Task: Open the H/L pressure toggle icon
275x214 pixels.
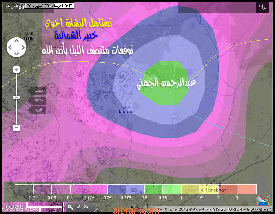Action: 262,7
